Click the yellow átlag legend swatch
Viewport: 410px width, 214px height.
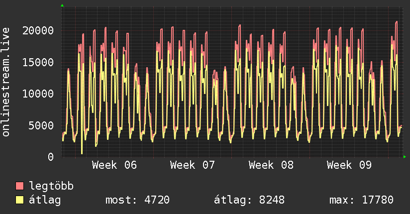coord(19,200)
